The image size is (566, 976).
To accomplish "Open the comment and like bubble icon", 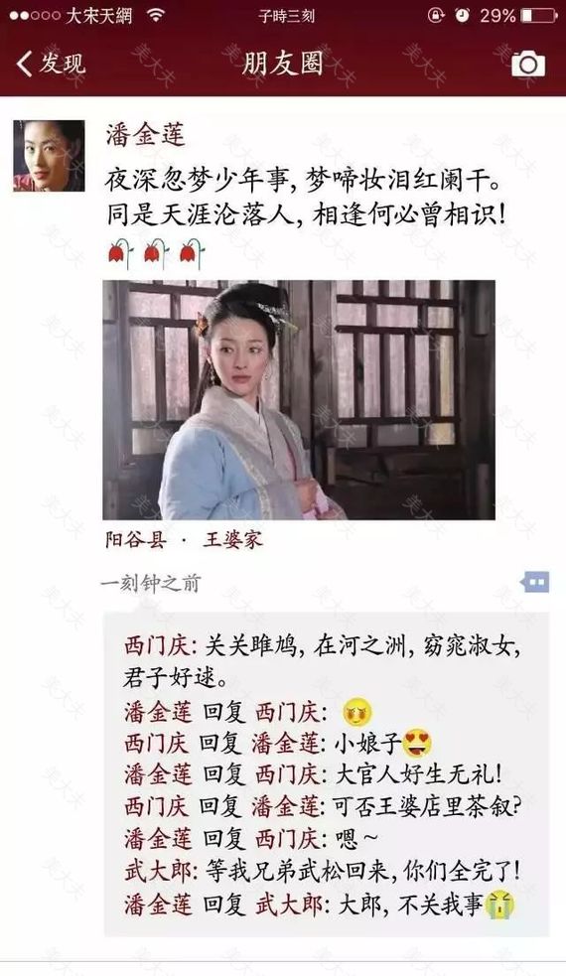I will pos(535,583).
